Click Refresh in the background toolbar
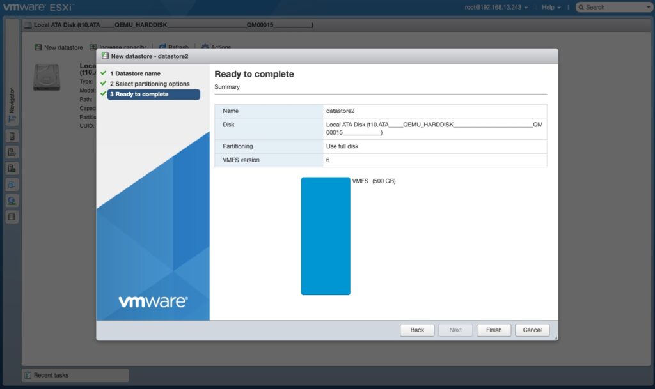 tap(174, 46)
